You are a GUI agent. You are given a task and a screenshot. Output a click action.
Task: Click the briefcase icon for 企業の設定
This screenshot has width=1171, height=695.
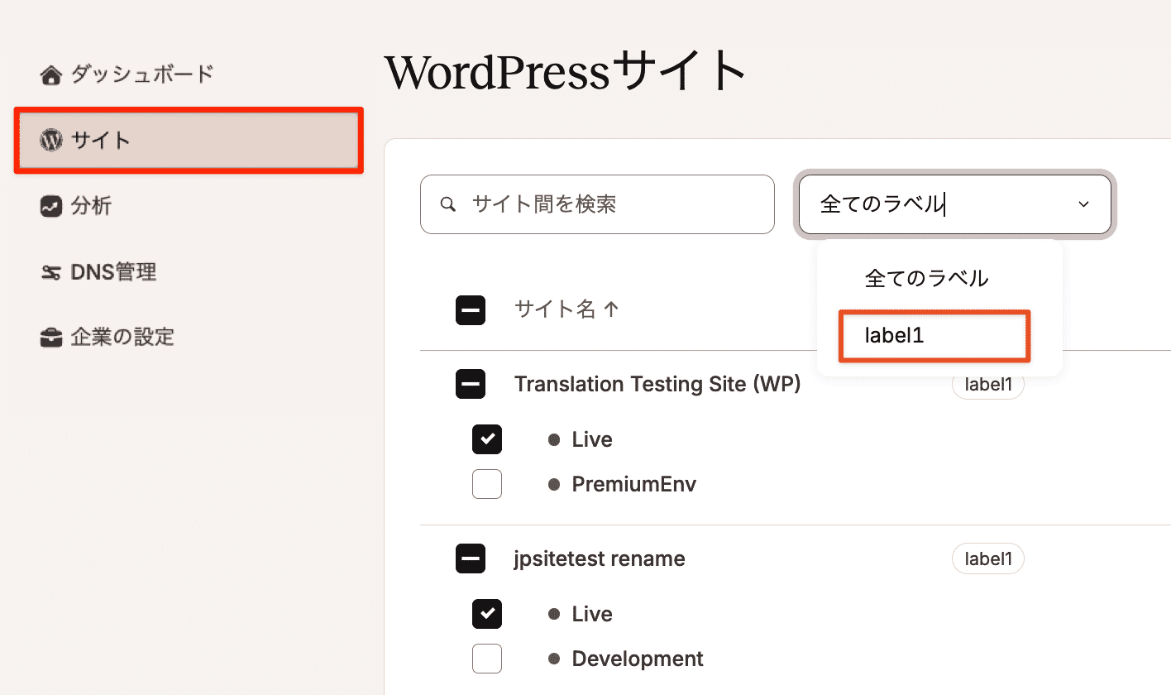click(x=50, y=337)
